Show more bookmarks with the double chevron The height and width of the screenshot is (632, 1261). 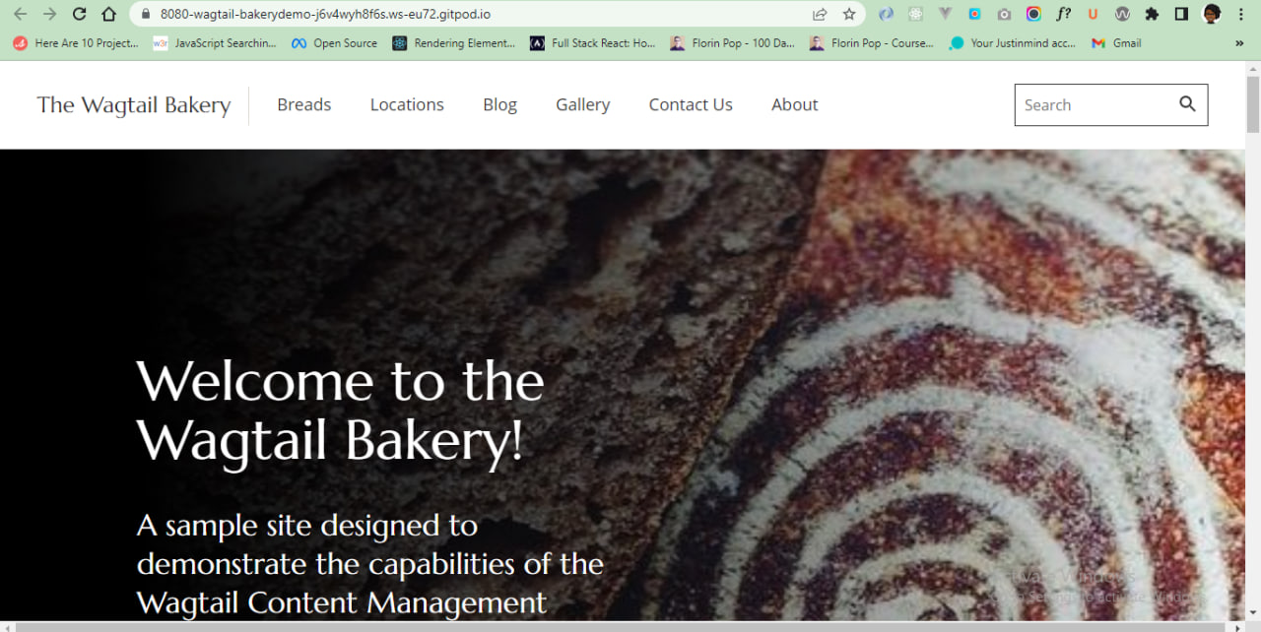(1239, 43)
